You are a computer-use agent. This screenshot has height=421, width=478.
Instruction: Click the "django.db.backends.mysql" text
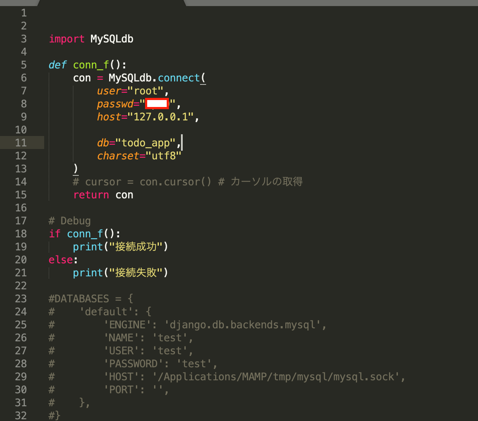(x=242, y=325)
